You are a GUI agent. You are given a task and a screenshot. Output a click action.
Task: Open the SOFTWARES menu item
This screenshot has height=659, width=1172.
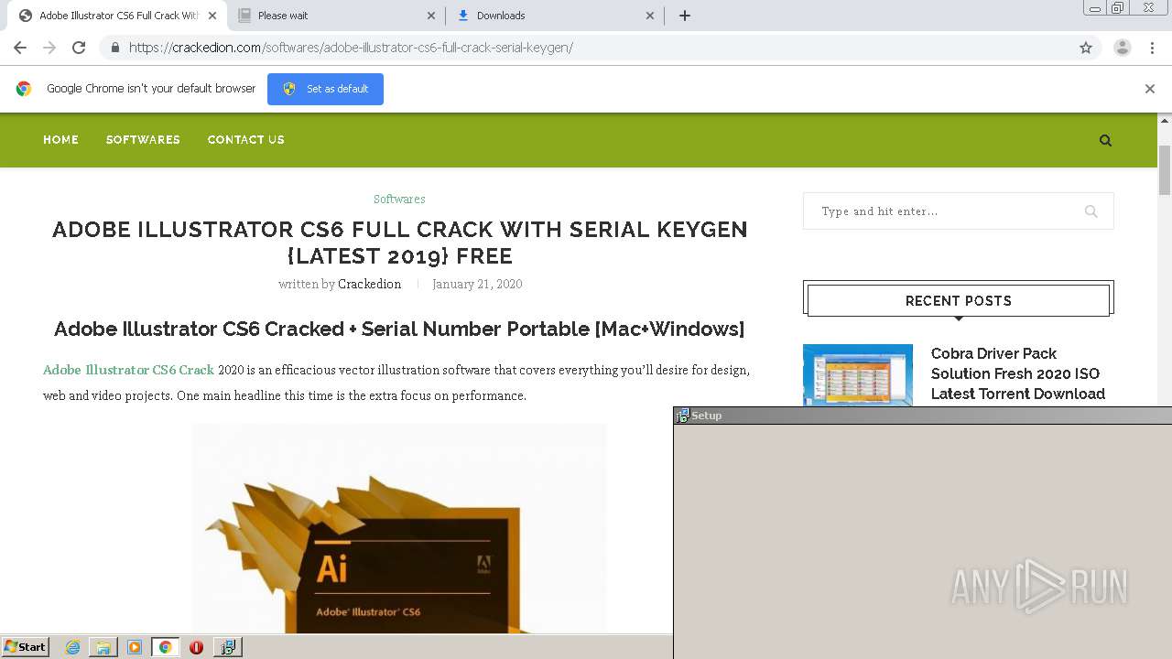point(143,140)
